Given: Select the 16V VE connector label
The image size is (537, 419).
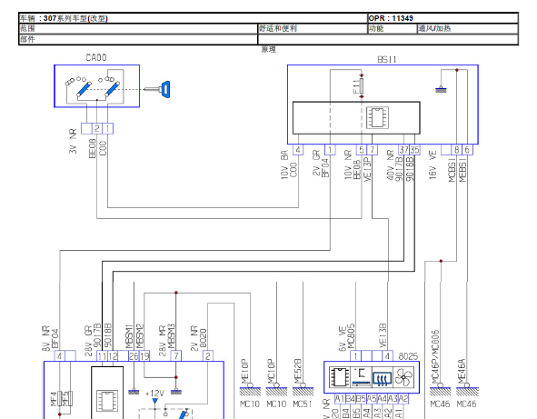Looking at the screenshot, I should [433, 165].
